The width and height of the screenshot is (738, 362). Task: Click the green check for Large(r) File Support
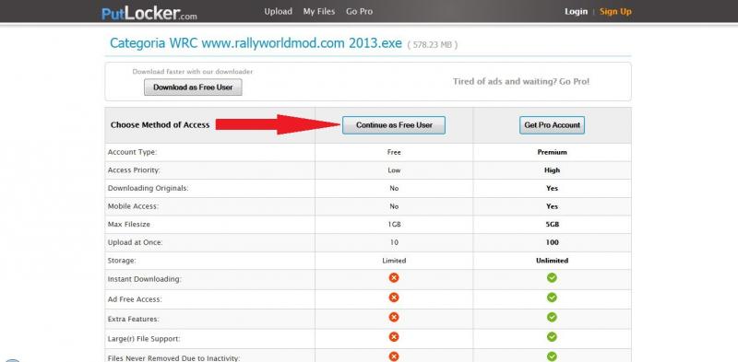point(552,337)
